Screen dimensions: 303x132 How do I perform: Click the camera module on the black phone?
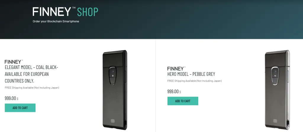tap(112, 76)
